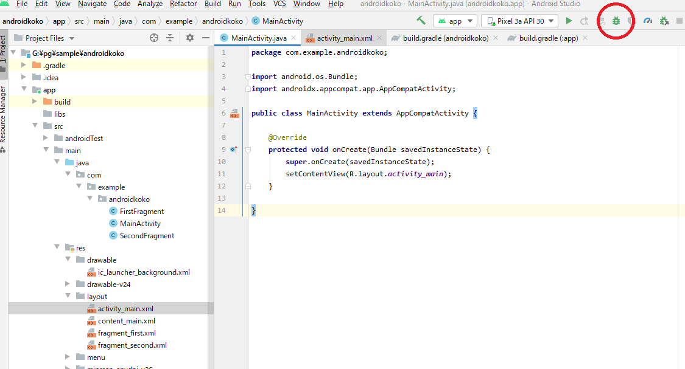The height and width of the screenshot is (369, 685).
Task: Click related XML file gutter icon on line 6
Action: 234,114
